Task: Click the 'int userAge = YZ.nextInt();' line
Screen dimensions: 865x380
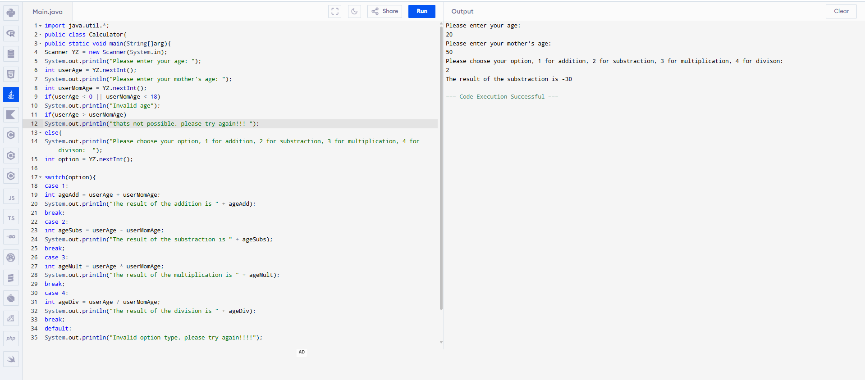Action: pyautogui.click(x=90, y=70)
